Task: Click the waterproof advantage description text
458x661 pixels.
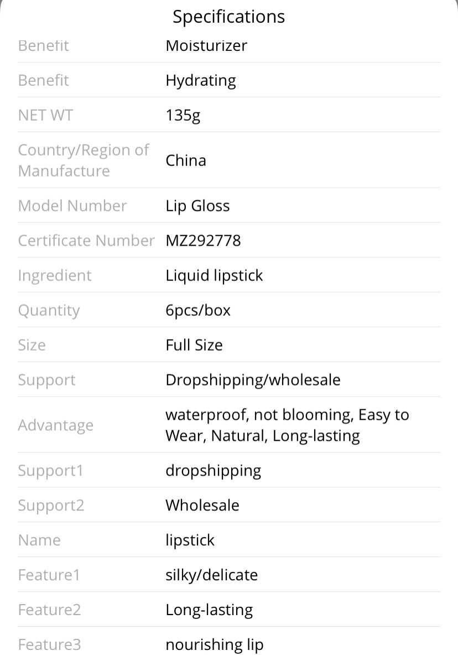Action: coord(287,425)
